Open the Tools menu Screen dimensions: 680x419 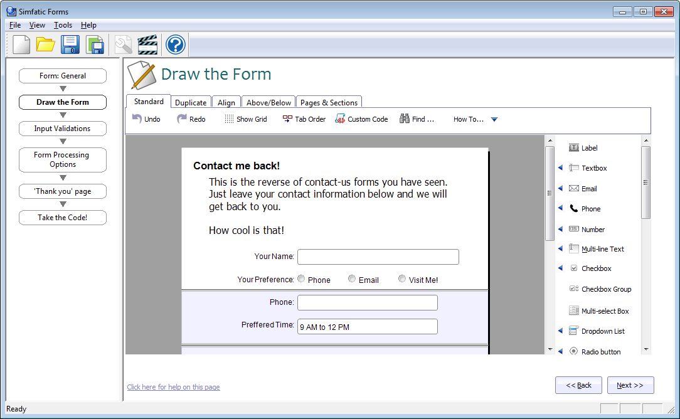click(63, 25)
